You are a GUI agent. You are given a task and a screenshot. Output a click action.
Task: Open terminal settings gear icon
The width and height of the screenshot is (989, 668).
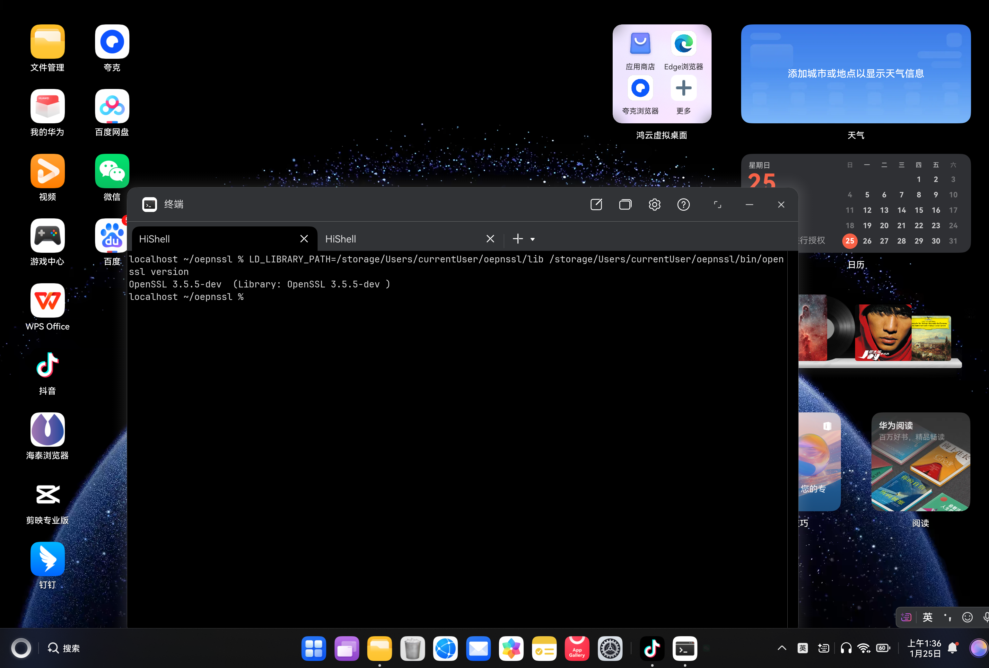(654, 204)
